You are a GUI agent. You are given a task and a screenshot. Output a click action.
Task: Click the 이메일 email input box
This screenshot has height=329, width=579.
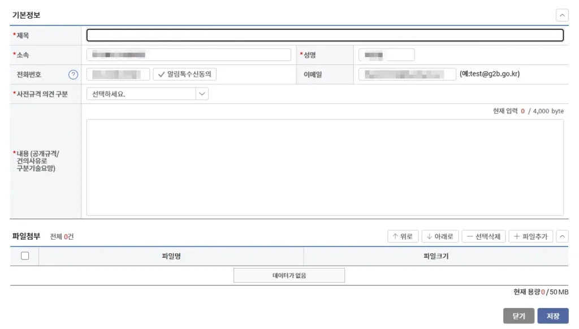(x=407, y=75)
